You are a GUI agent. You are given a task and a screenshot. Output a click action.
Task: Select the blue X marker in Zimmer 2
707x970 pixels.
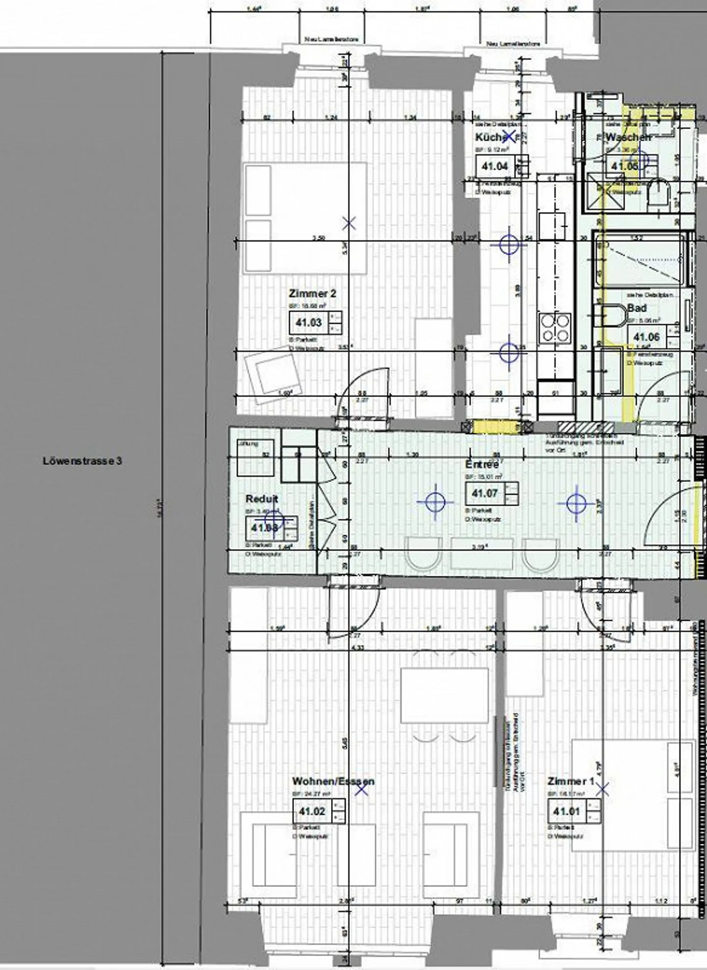[x=349, y=224]
